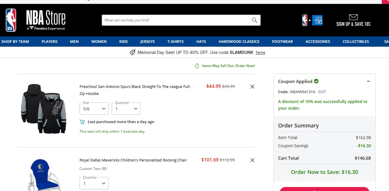Image resolution: width=389 pixels, height=191 pixels.
Task: Collapse the Coupon Applied panel
Action: pos(368,81)
